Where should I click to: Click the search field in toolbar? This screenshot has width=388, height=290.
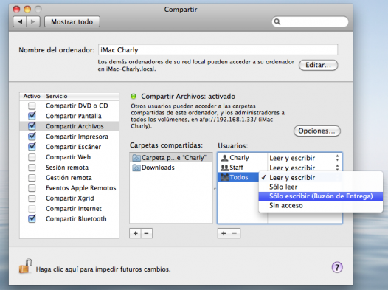[x=310, y=22]
